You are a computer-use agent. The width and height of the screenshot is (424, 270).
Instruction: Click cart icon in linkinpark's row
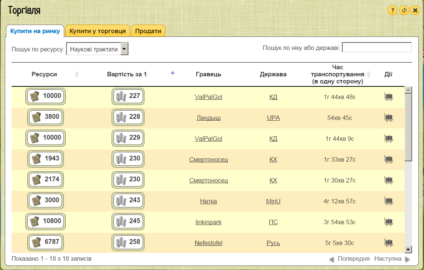tap(389, 222)
